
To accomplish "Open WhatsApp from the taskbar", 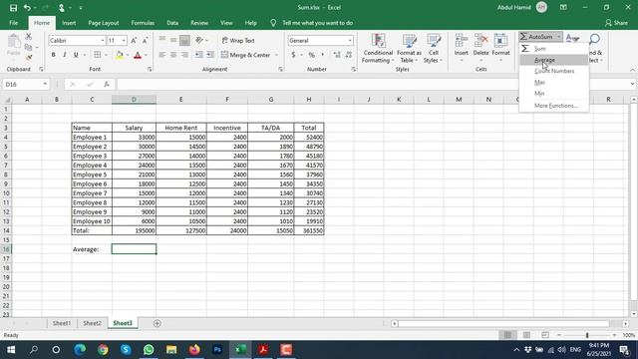I will [x=149, y=350].
